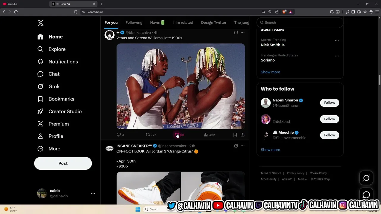Screen dimensions: 381x214
Task: Open the Brave playlist music icon
Action: [x=347, y=12]
